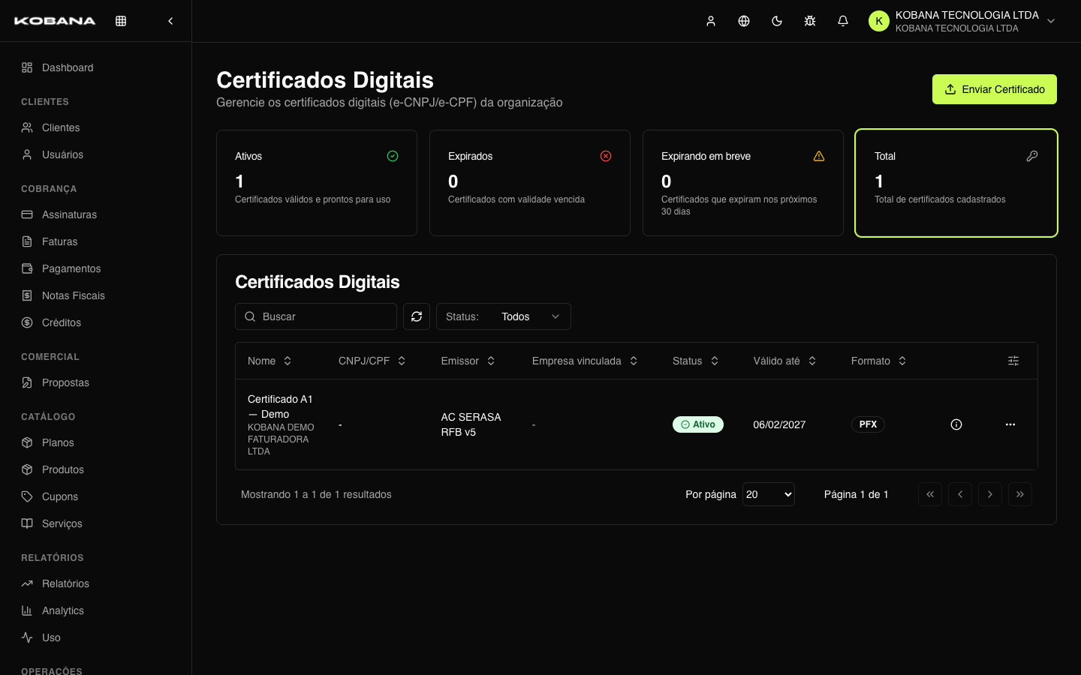Sort table by Nome column
This screenshot has width=1081, height=675.
tap(269, 361)
